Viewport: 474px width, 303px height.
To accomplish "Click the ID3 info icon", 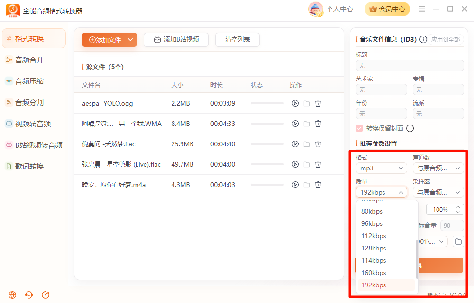I will point(423,39).
